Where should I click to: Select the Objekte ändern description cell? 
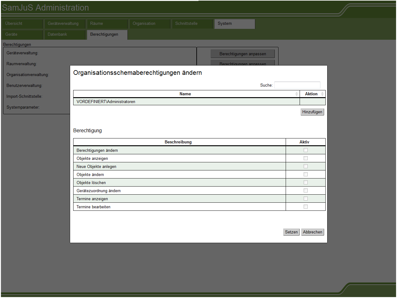tap(180, 174)
